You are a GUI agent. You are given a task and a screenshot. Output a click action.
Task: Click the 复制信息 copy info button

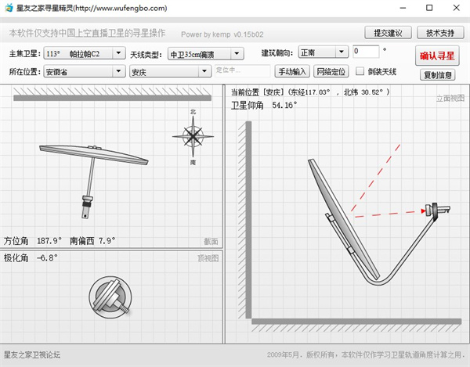[438, 75]
